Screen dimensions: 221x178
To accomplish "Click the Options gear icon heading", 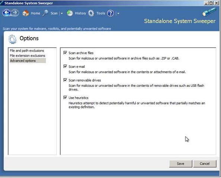I will pyautogui.click(x=12, y=39).
